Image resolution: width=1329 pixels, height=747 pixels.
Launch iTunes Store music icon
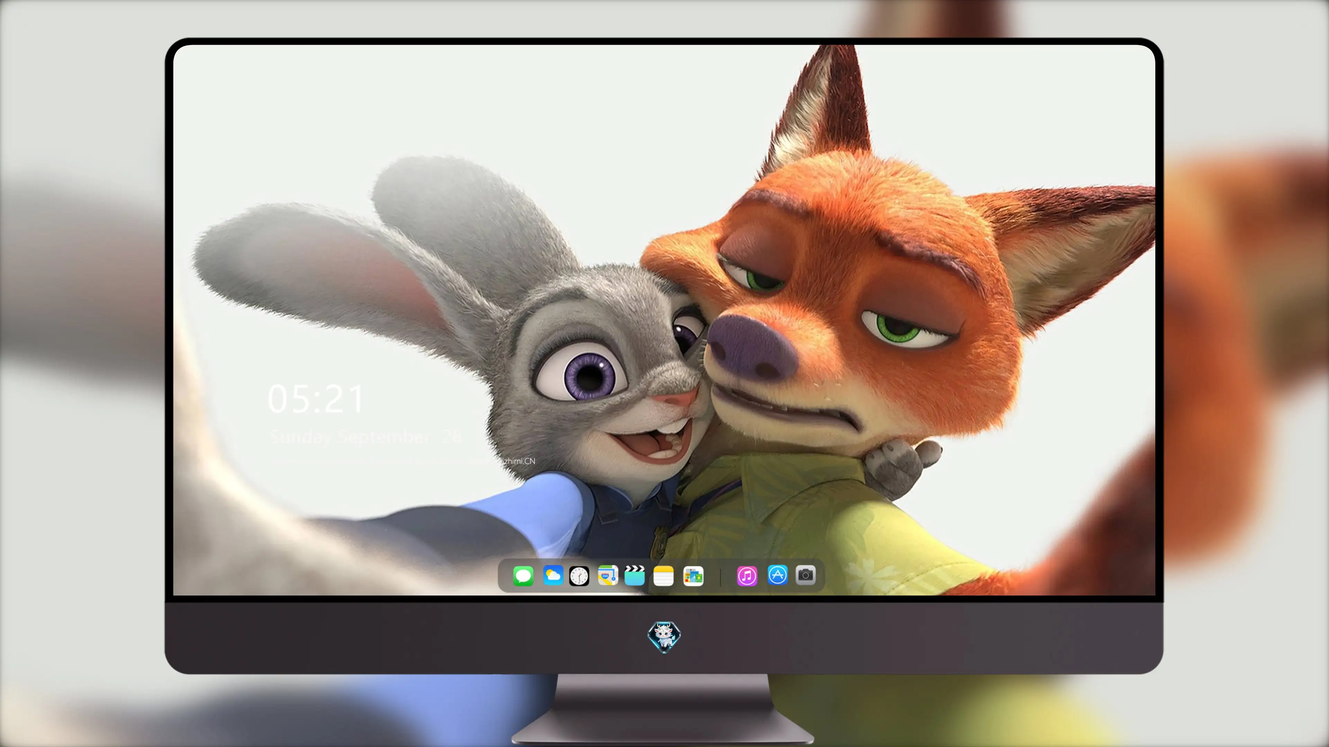tap(747, 576)
